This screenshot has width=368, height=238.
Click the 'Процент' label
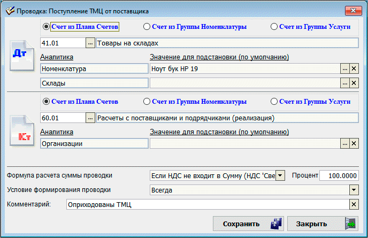pos(305,175)
